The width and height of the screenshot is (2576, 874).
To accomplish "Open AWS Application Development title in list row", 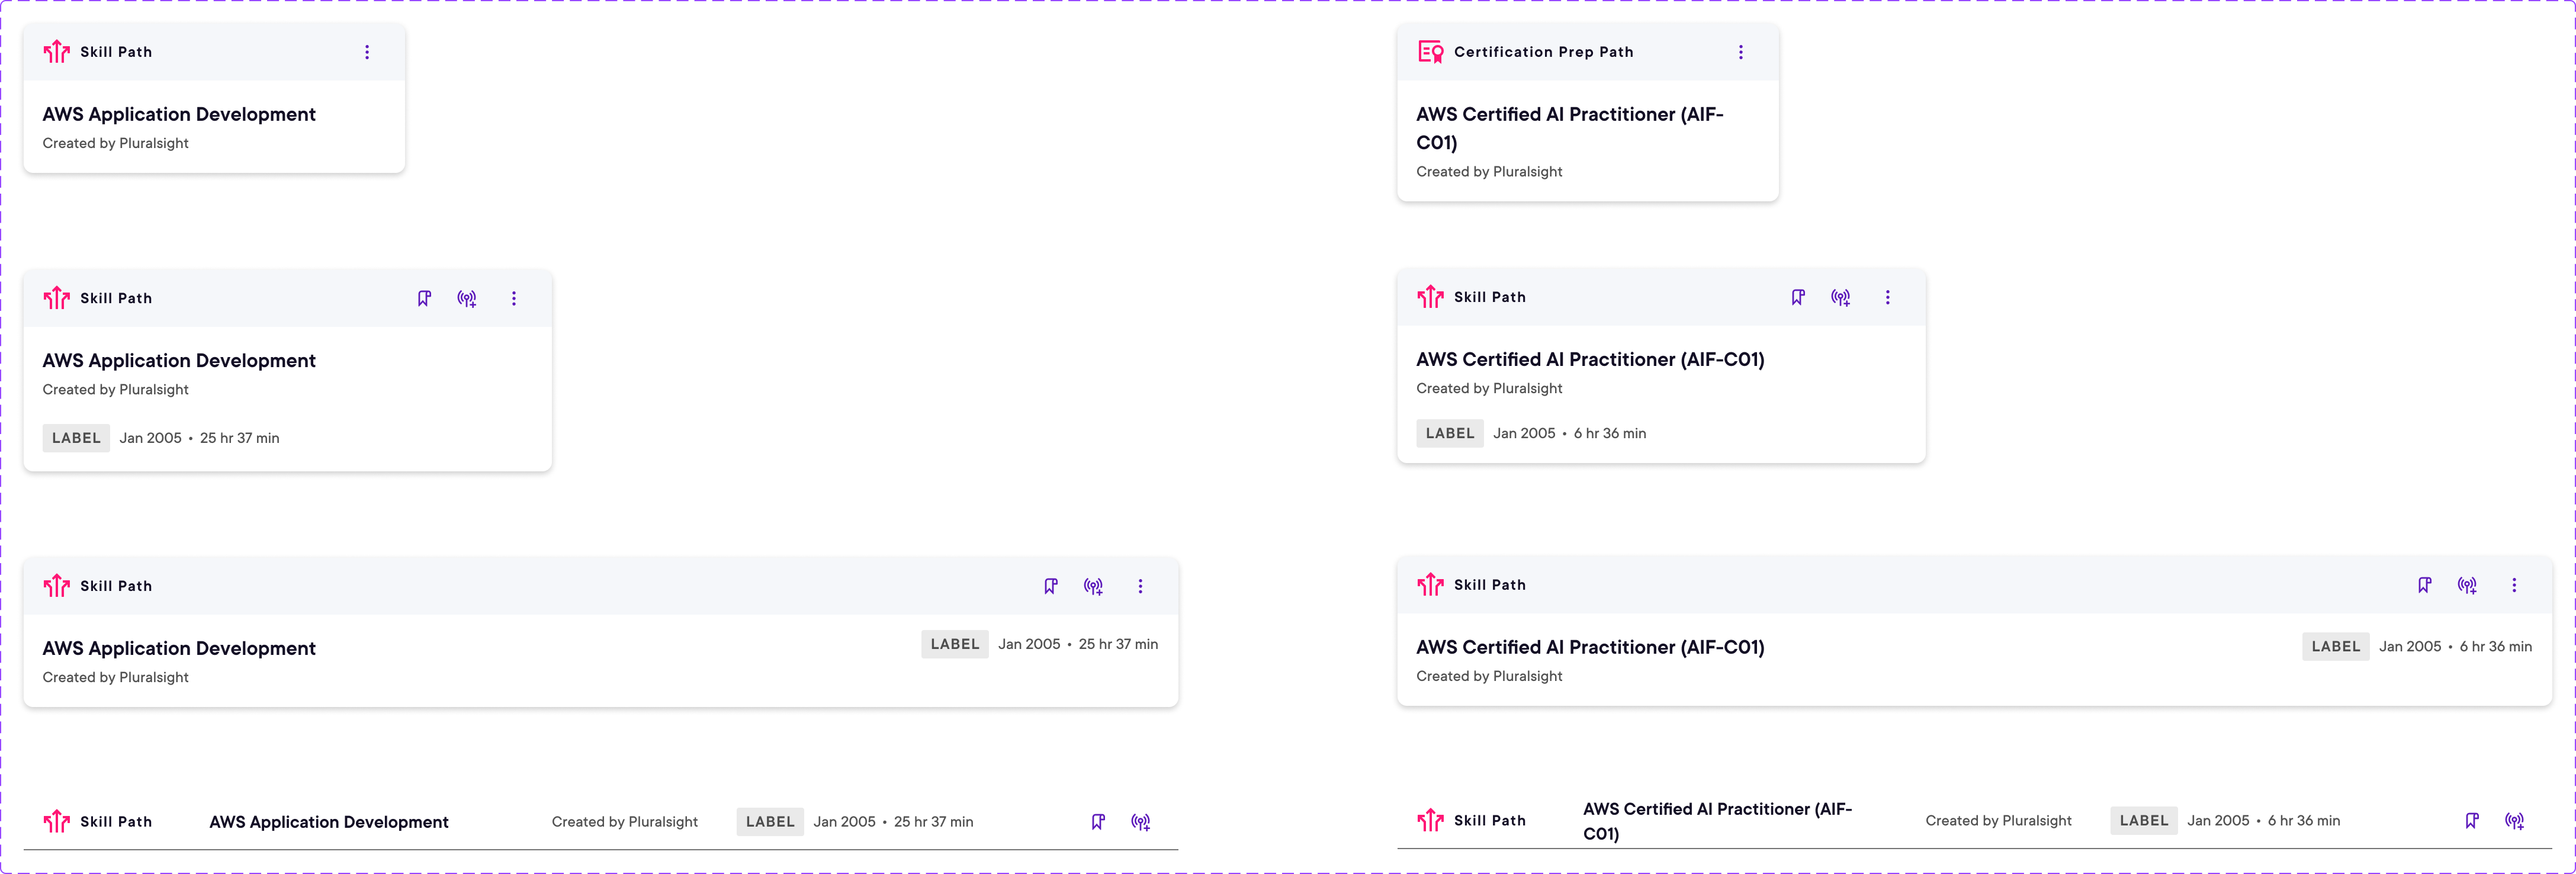I will coord(329,822).
